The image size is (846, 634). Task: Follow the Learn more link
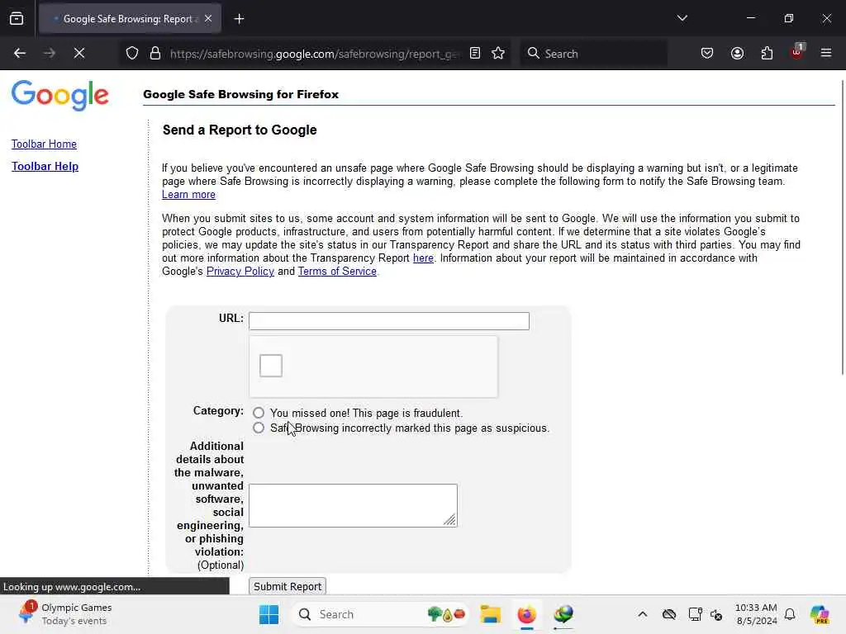tap(189, 195)
